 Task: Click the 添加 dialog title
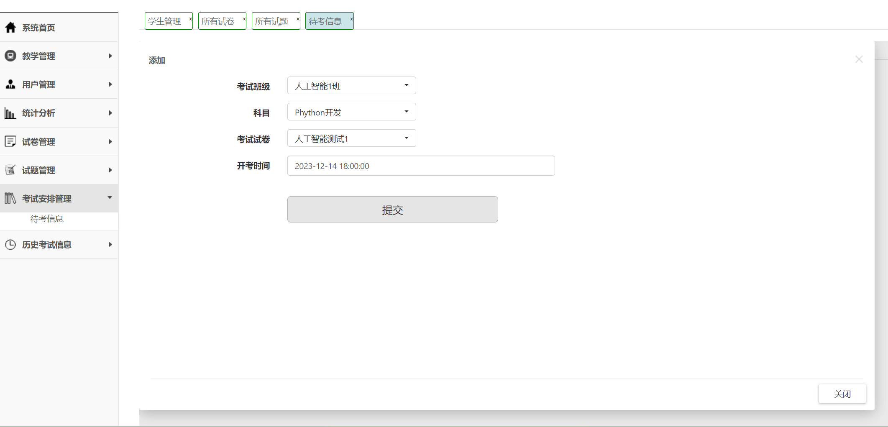pos(157,60)
